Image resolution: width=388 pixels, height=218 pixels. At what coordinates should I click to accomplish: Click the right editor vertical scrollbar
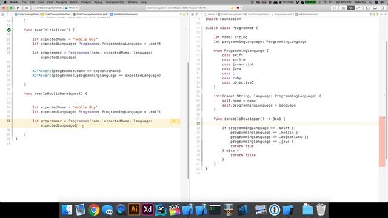387,100
